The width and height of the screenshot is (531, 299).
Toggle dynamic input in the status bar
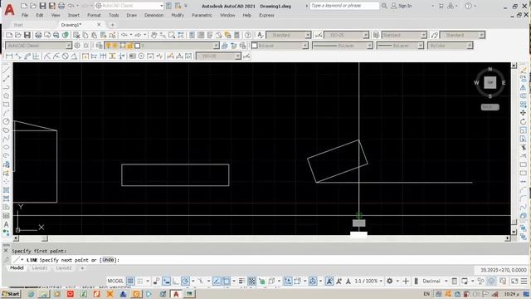166,281
